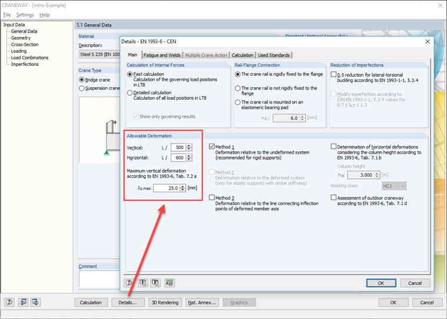This screenshot has width=447, height=319.
Task: Click Cancel in main CRANEWAY window
Action: click(x=427, y=303)
